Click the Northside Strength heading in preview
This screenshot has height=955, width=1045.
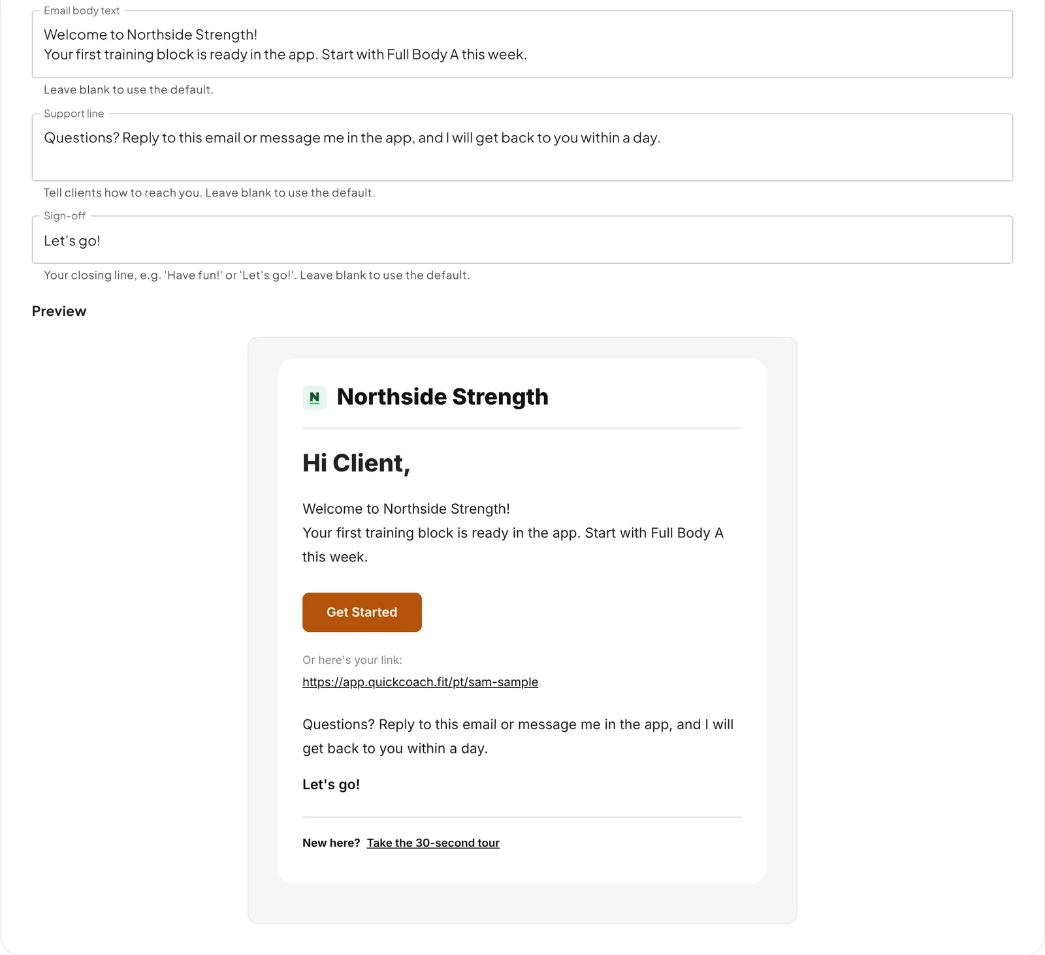pos(442,397)
